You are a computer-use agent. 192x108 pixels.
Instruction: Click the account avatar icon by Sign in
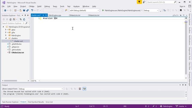[190, 6]
